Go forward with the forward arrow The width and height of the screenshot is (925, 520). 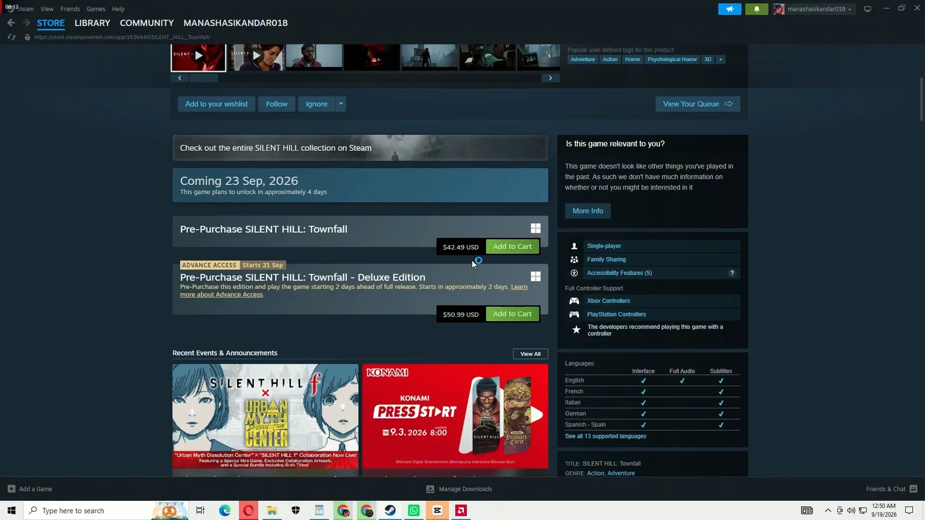point(26,23)
